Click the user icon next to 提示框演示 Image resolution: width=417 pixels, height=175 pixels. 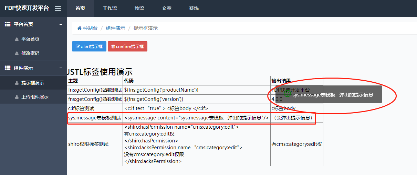[x=17, y=83]
